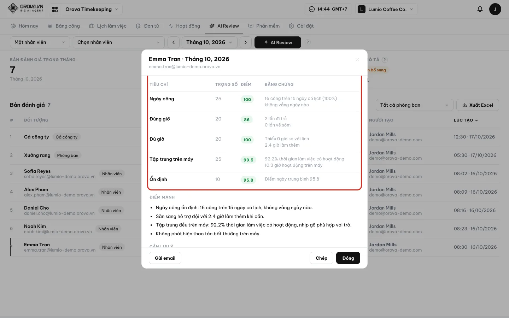509x318 pixels.
Task: Click the Gửi email button
Action: 165,258
